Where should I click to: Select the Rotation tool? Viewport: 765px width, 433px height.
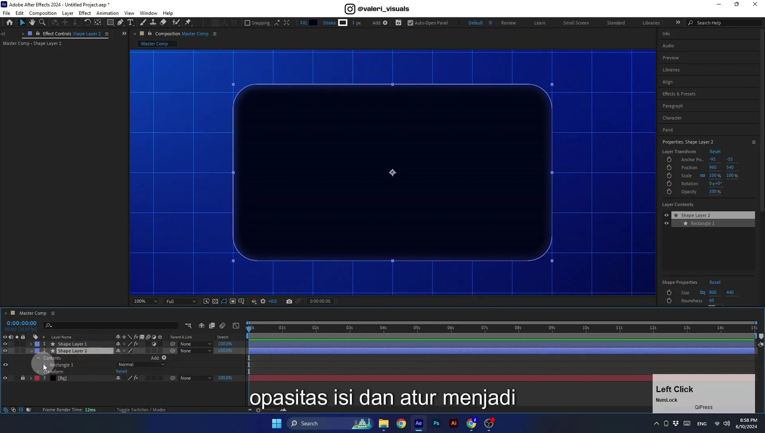coord(87,23)
